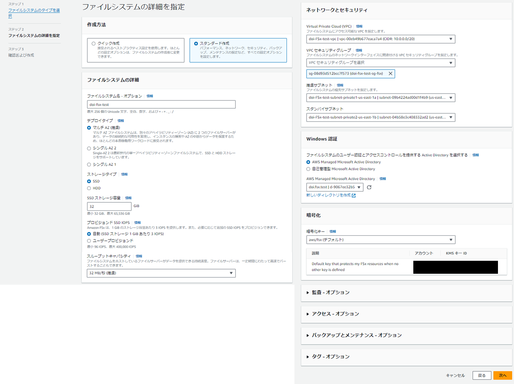Select SSD storage type
Viewport: 514px width, 384px height.
pos(89,181)
